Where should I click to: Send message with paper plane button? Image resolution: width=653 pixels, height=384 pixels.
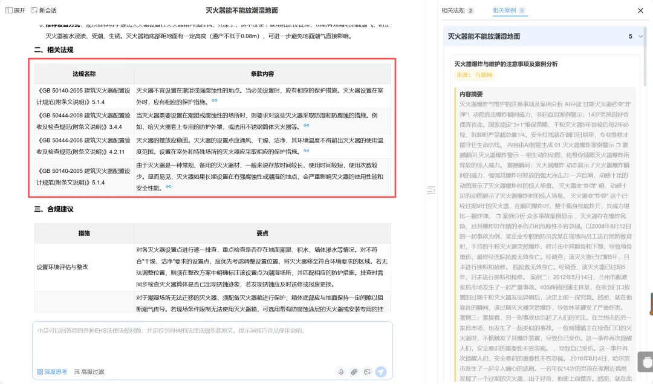tap(381, 372)
